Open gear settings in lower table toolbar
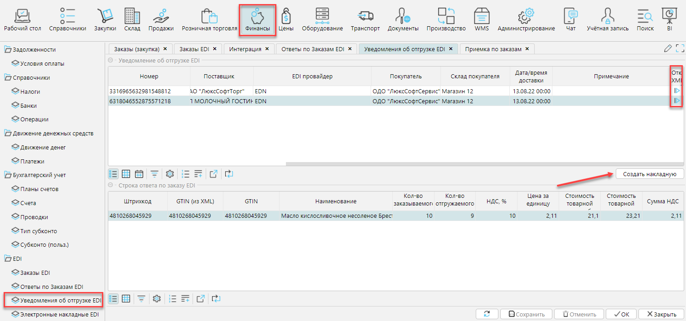 (157, 298)
